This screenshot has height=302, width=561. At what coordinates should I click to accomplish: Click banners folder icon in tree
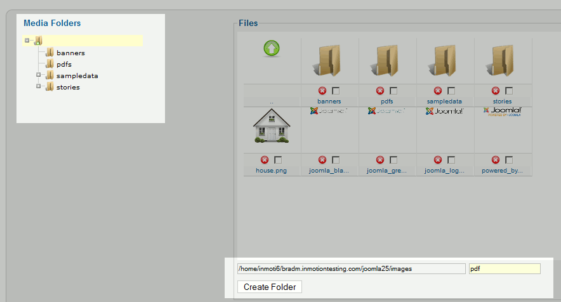click(x=49, y=53)
